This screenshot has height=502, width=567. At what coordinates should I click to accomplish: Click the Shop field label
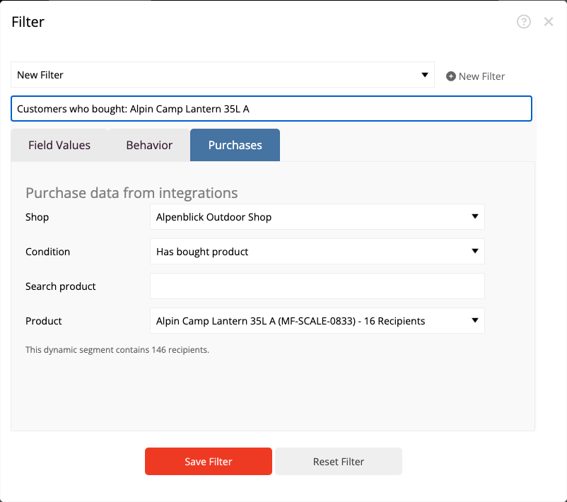click(37, 217)
